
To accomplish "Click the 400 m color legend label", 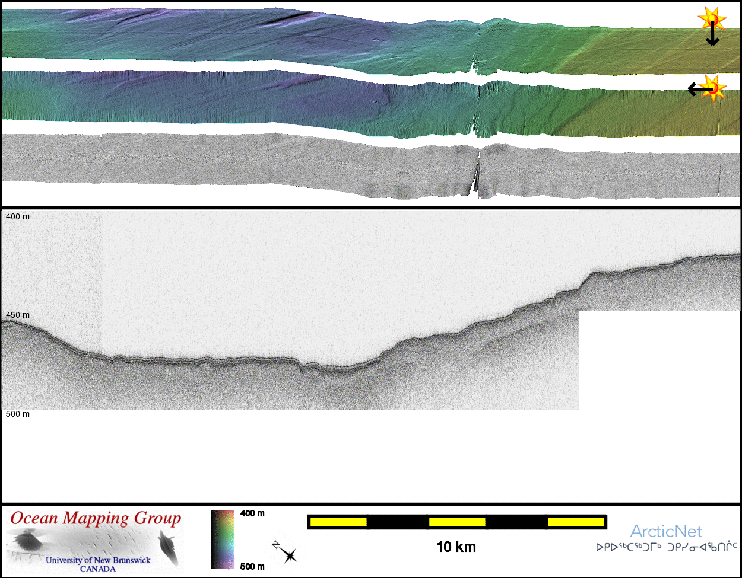I will pyautogui.click(x=252, y=513).
